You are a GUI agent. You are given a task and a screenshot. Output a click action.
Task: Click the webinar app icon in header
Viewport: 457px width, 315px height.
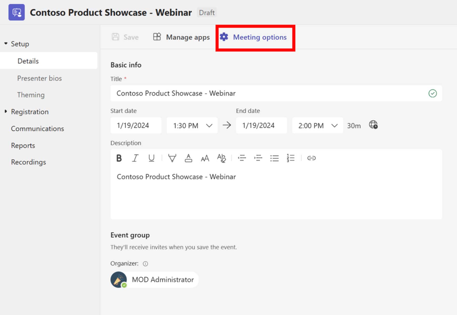(x=17, y=12)
